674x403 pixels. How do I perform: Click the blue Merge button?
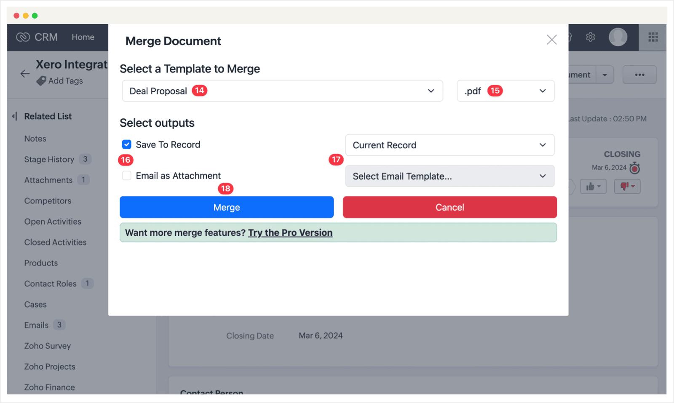(227, 207)
